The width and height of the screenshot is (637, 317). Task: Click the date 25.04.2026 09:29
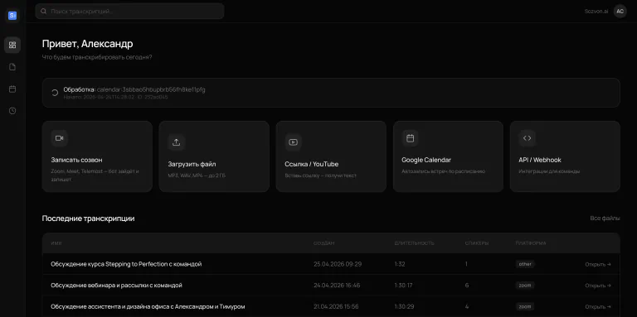click(x=338, y=264)
